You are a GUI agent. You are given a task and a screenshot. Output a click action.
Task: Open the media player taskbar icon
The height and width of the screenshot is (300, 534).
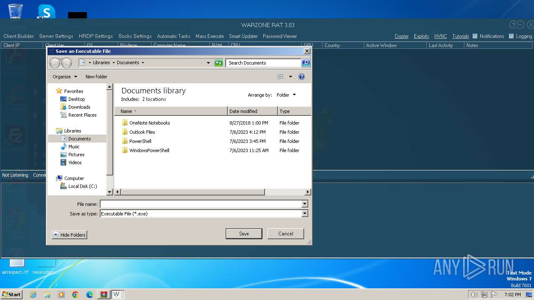(61, 295)
